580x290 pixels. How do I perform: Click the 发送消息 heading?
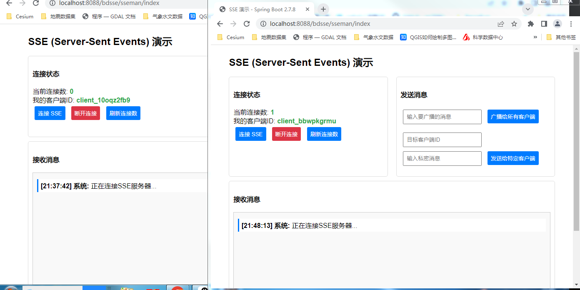pos(414,95)
